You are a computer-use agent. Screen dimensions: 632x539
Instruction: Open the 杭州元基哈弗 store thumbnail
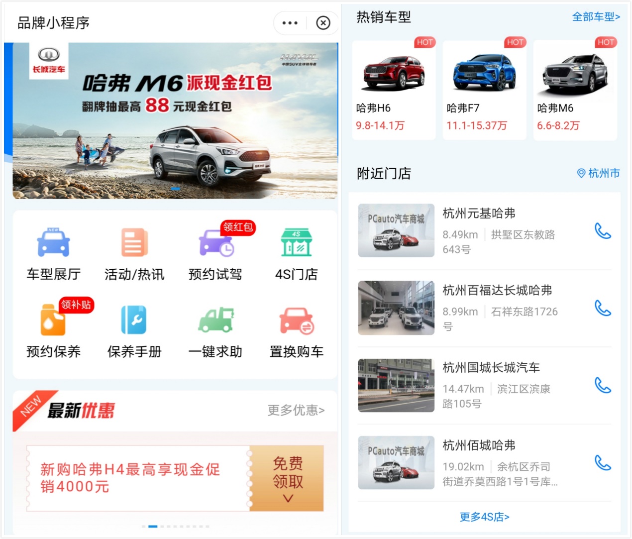(x=396, y=230)
